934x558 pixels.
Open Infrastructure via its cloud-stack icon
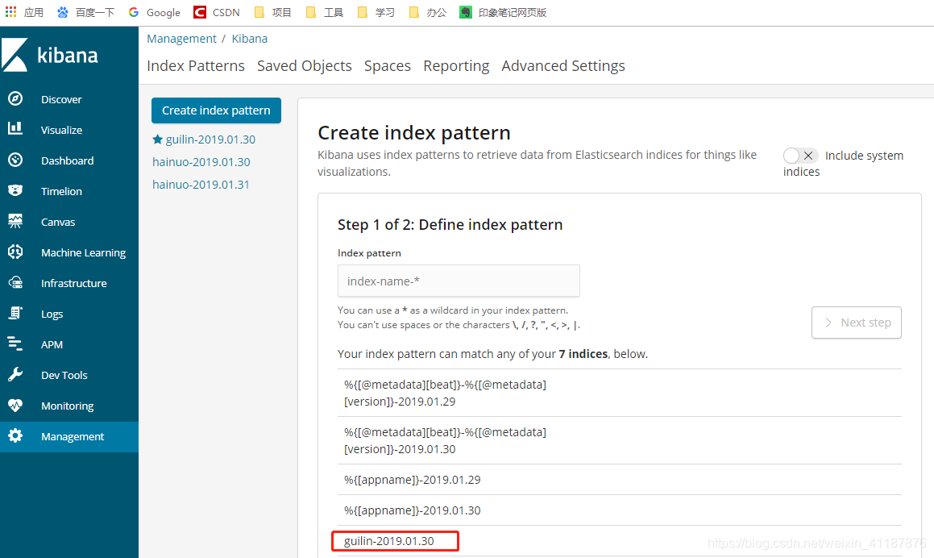click(x=15, y=282)
